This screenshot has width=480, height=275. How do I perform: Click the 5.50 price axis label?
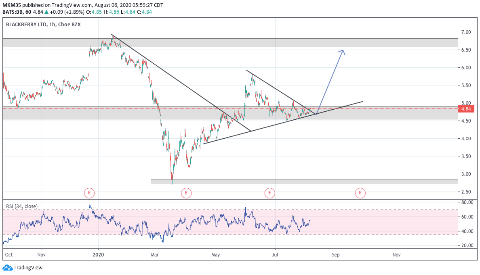pos(466,85)
